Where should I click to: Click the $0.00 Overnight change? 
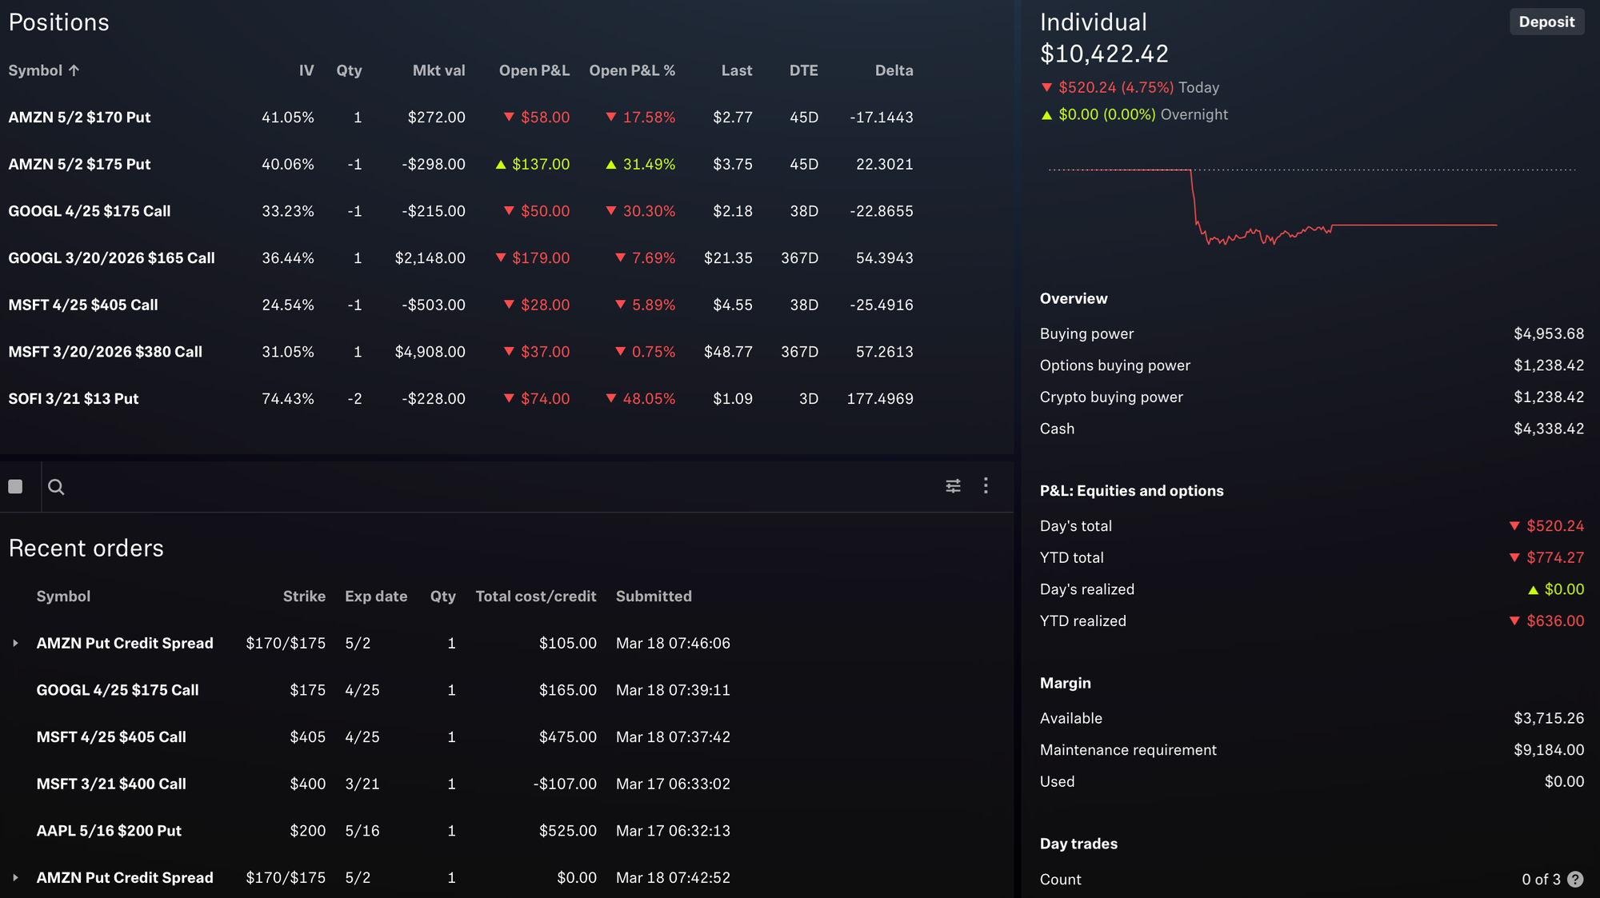[x=1134, y=115]
